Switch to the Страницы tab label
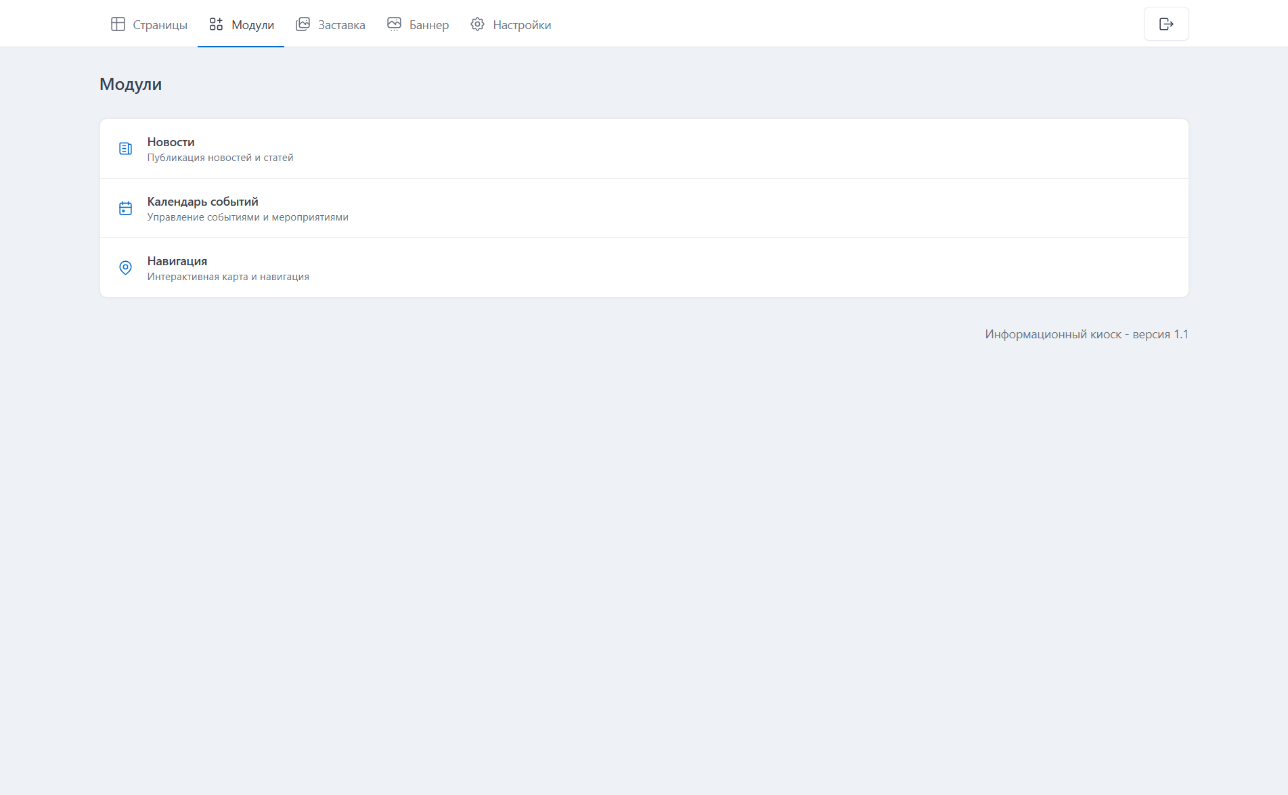Viewport: 1288px width, 795px height. (x=160, y=25)
